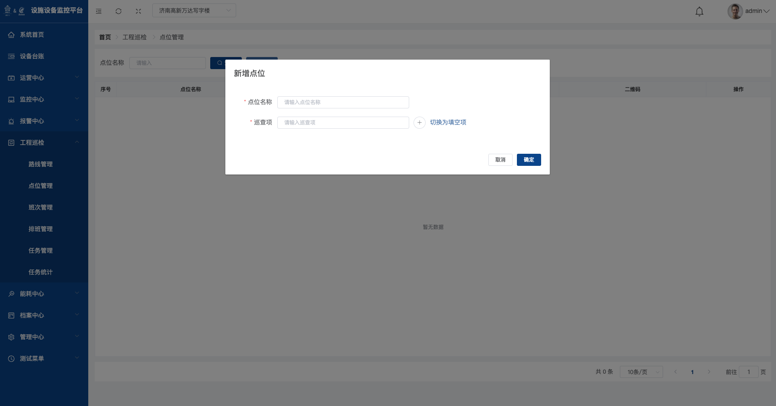Click the 切换为填空项 link
This screenshot has width=776, height=406.
point(448,123)
